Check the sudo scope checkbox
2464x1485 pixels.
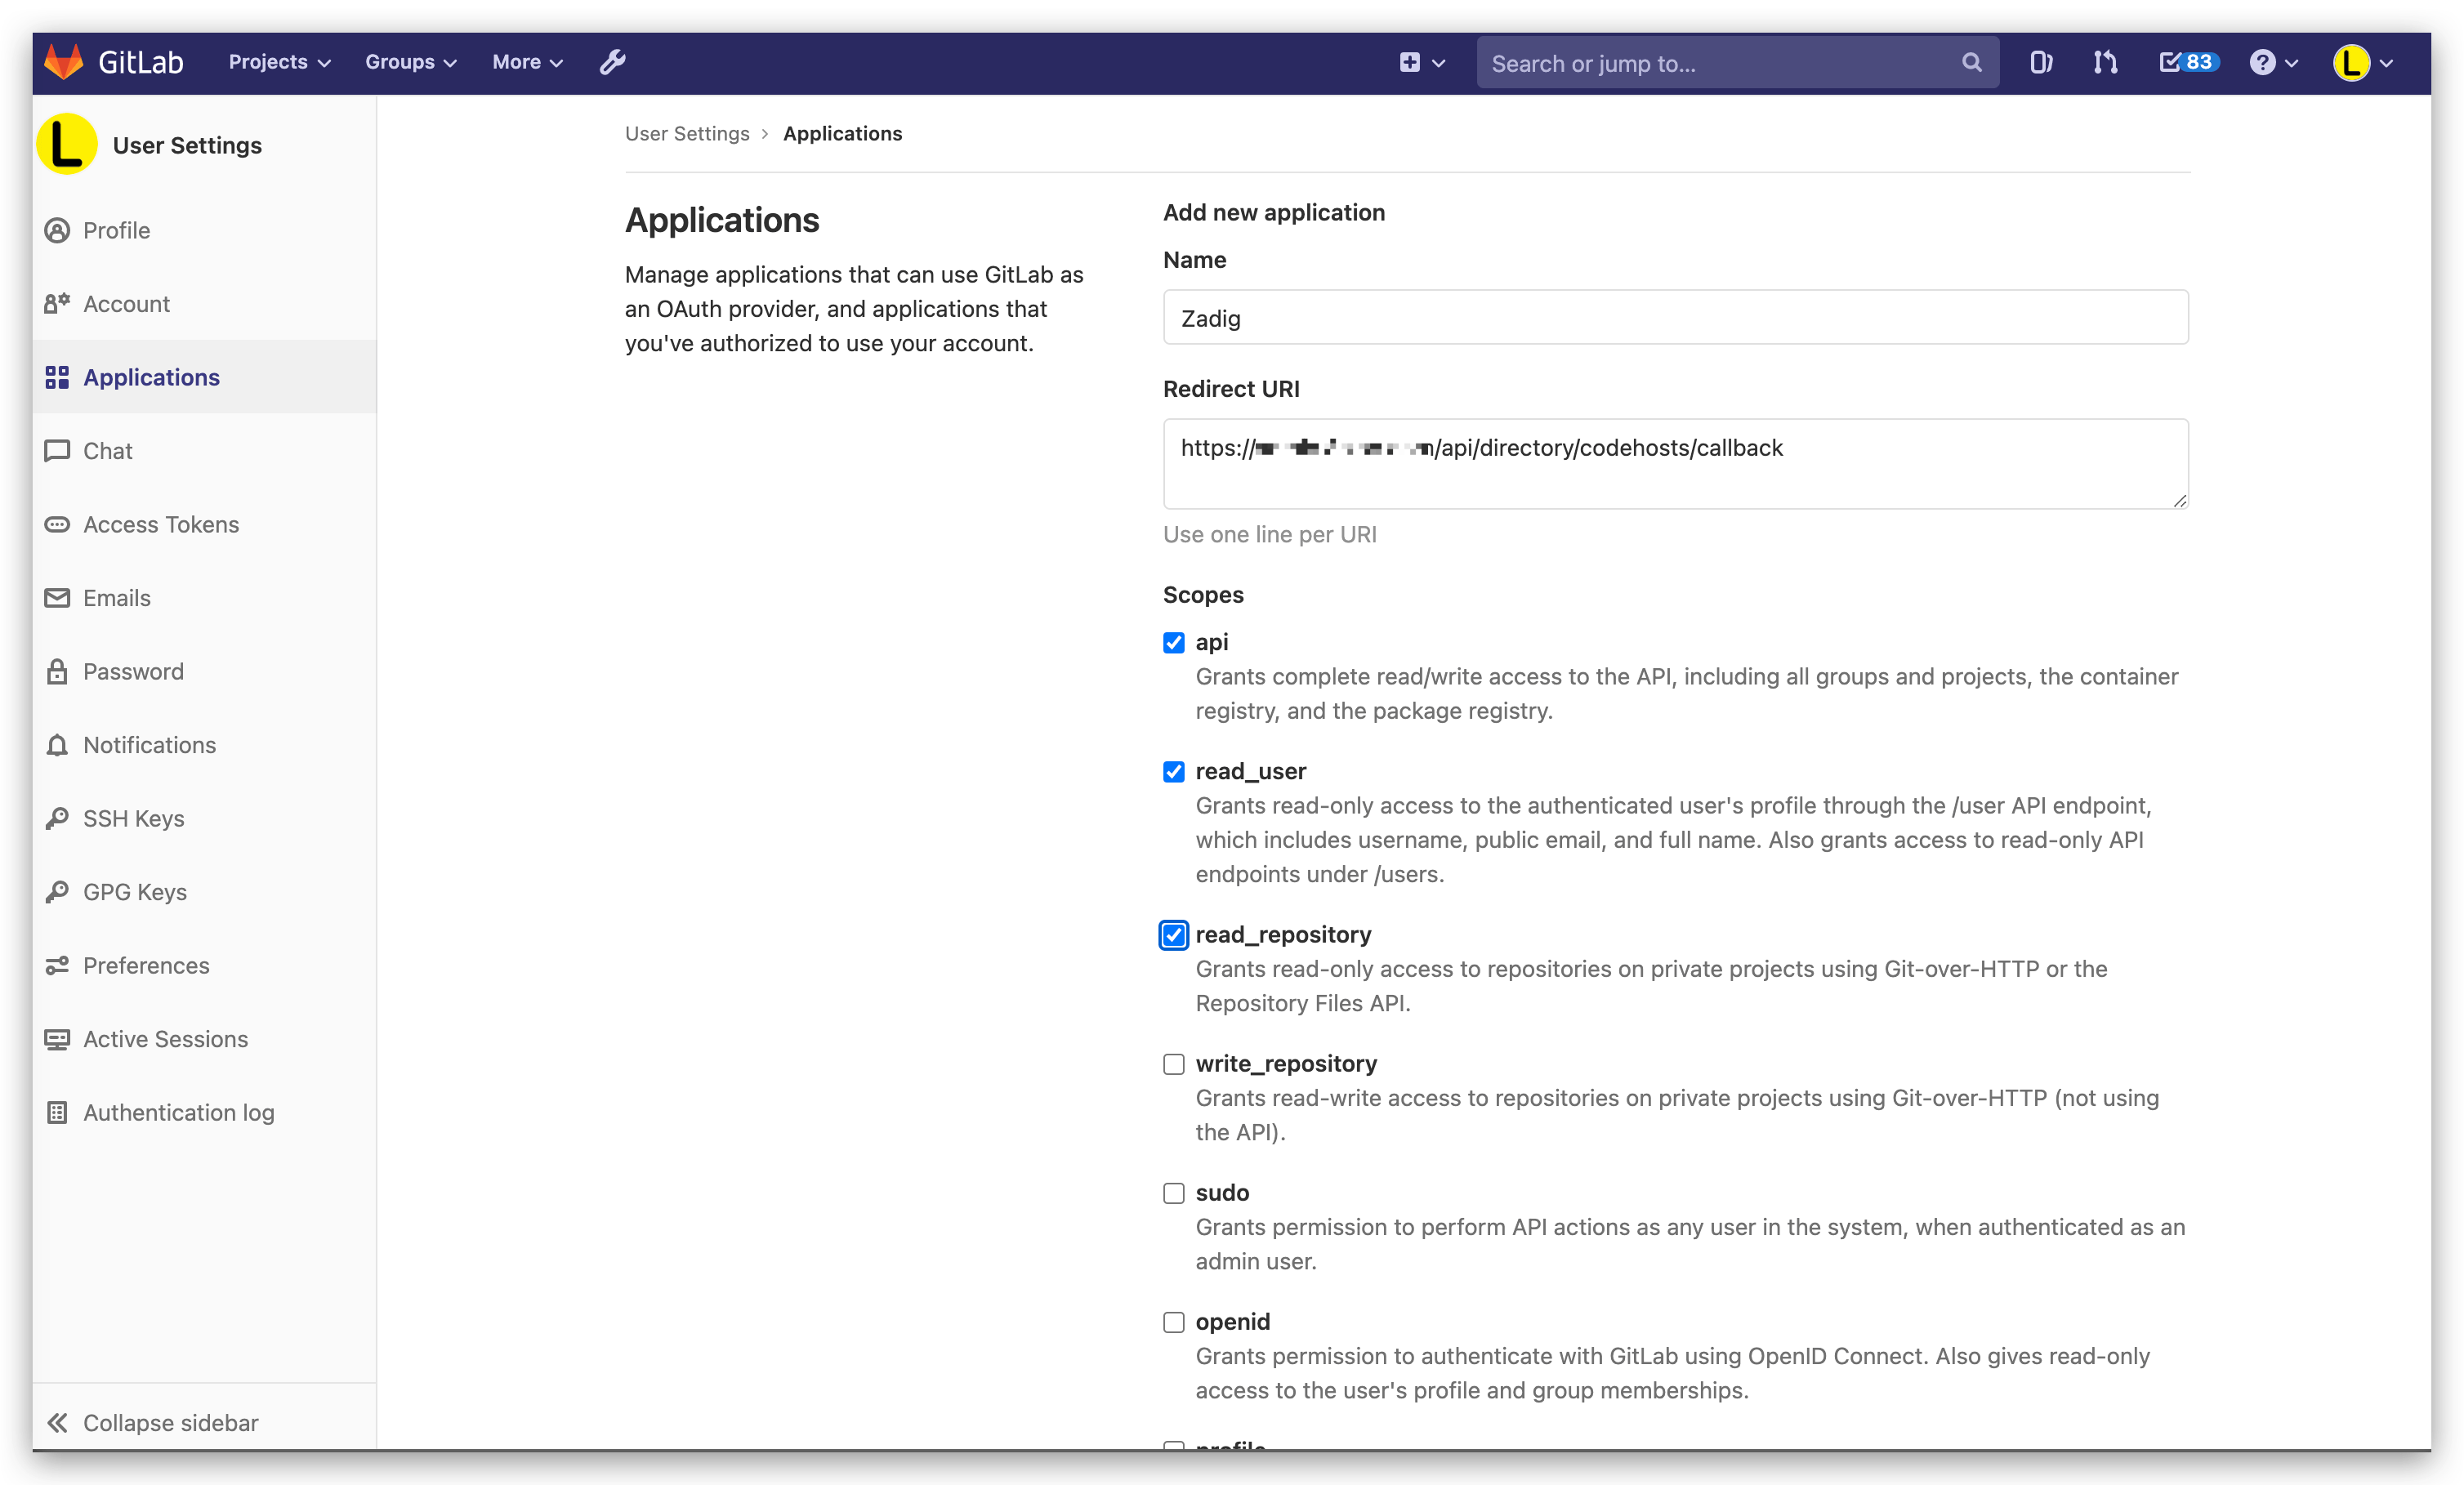coord(1174,1193)
